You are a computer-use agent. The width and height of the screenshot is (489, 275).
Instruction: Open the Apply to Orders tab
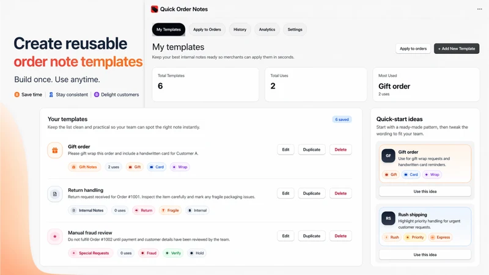point(207,29)
